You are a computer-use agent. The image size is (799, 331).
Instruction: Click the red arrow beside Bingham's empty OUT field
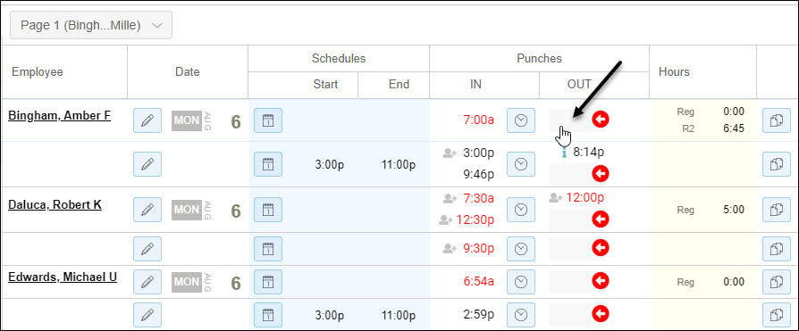(x=601, y=120)
